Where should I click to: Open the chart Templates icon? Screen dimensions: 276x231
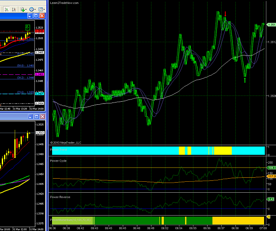(x=41, y=9)
